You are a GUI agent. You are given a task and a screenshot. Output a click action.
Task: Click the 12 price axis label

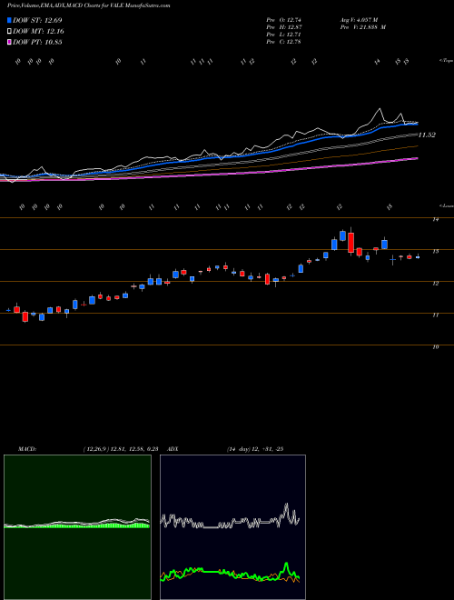click(x=436, y=283)
